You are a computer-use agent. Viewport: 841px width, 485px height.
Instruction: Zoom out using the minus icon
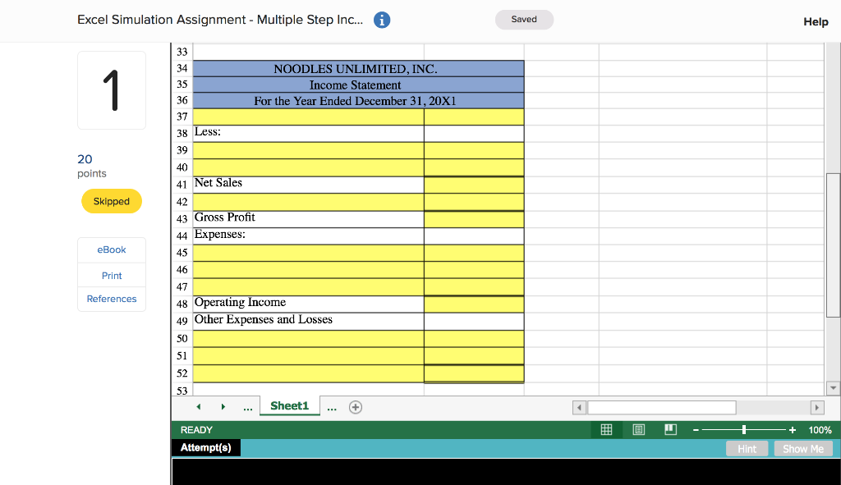(x=695, y=429)
